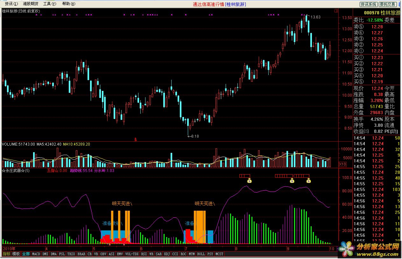Click the 涨幅 3.20% value
402x259 pixels.
377,100
